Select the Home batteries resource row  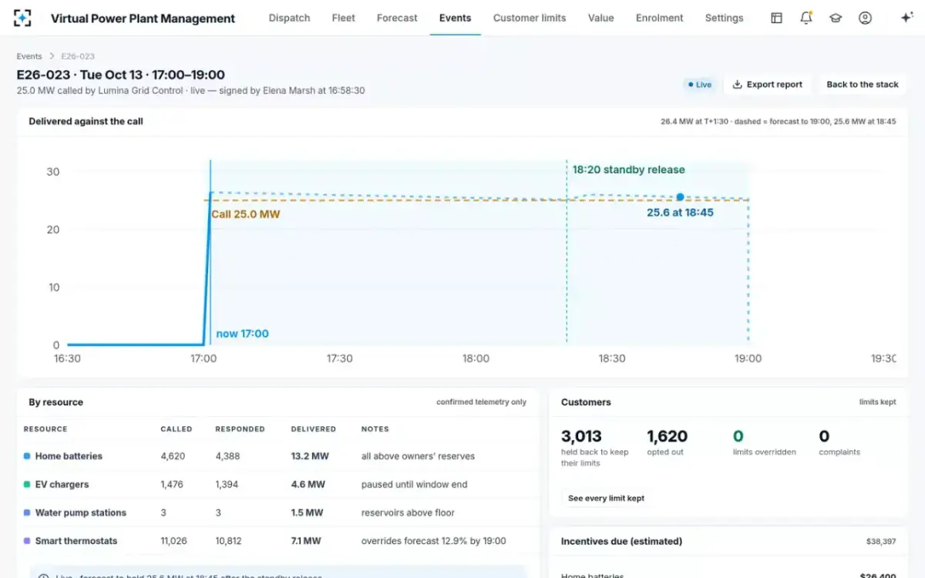point(278,456)
